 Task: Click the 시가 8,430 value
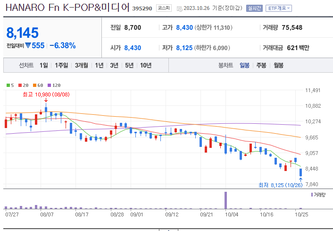(x=133, y=48)
